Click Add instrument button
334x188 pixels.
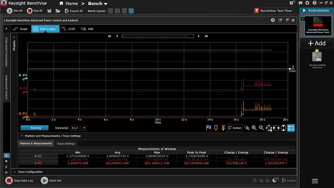tap(316, 43)
